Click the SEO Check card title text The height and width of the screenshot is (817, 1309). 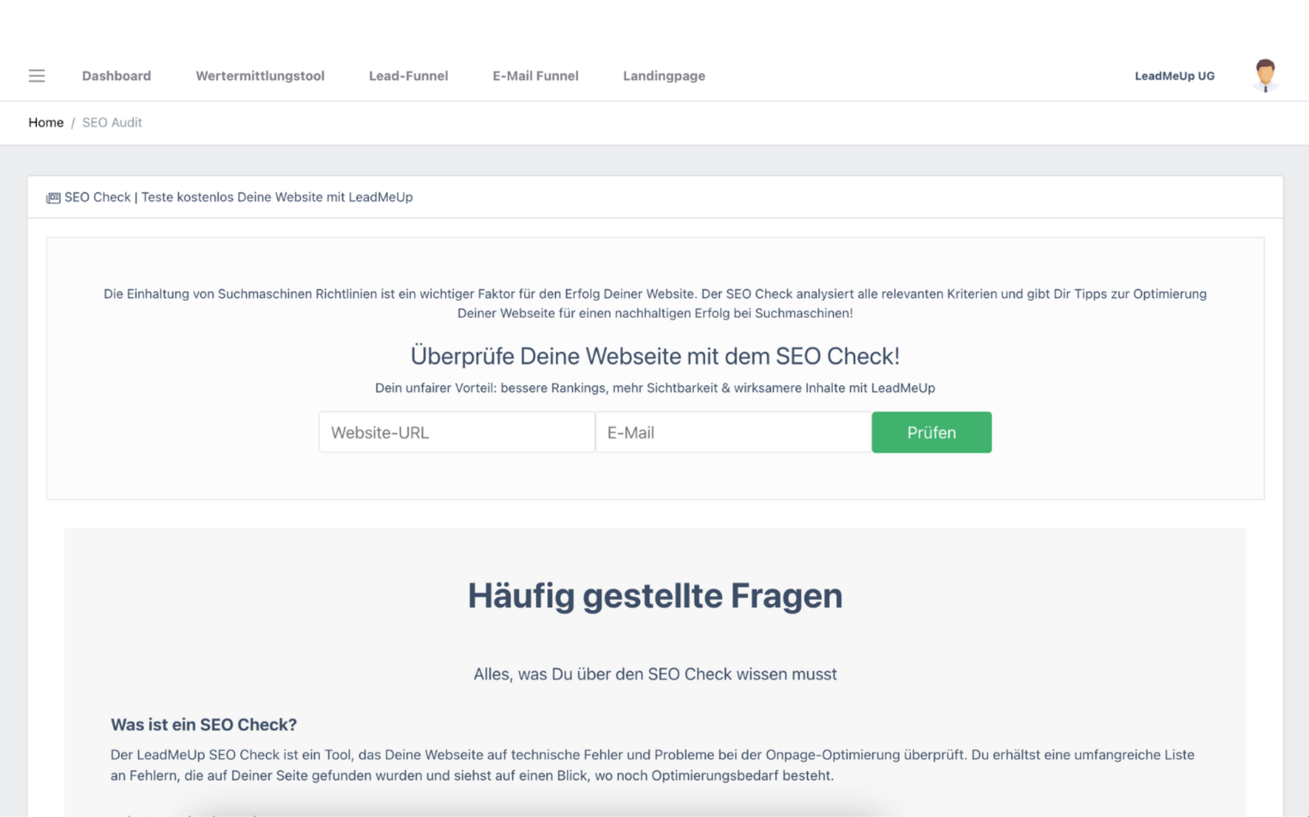point(239,198)
